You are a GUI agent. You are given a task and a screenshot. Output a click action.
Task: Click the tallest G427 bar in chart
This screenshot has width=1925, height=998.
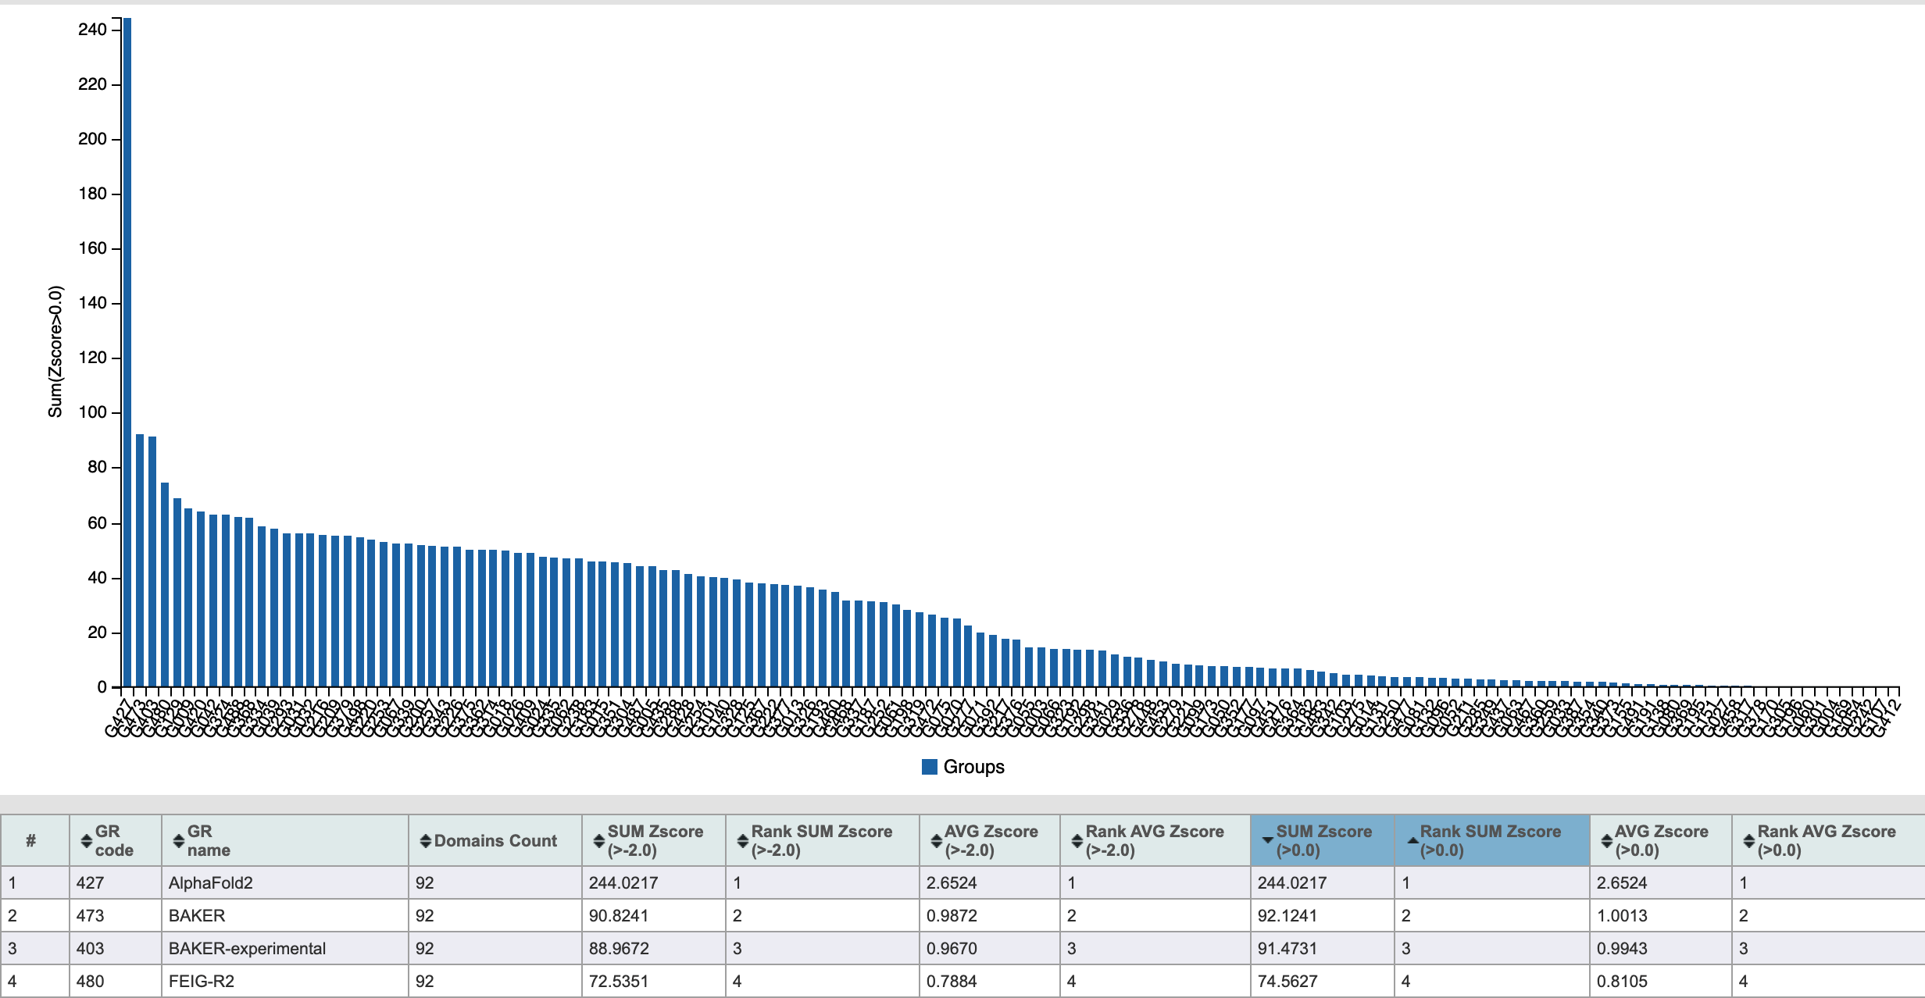[127, 351]
